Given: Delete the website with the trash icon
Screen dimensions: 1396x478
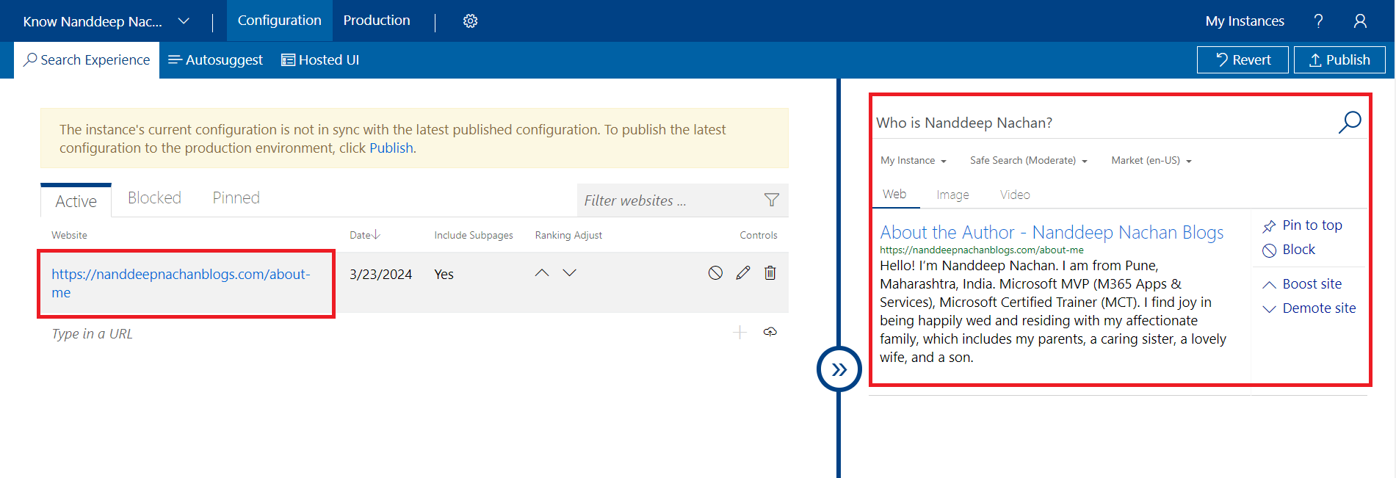Looking at the screenshot, I should 770,273.
